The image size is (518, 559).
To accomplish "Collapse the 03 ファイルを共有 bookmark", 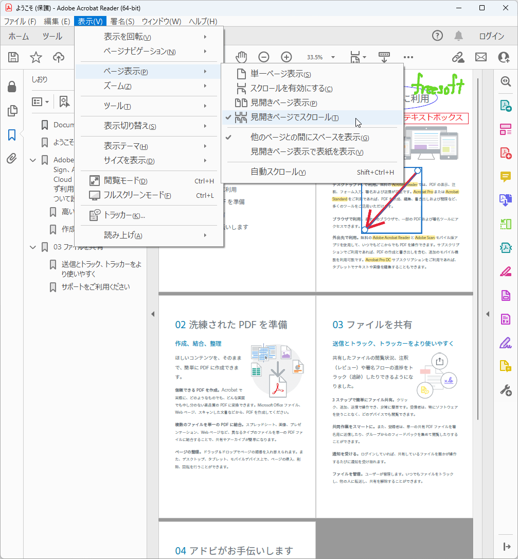I will pos(33,247).
